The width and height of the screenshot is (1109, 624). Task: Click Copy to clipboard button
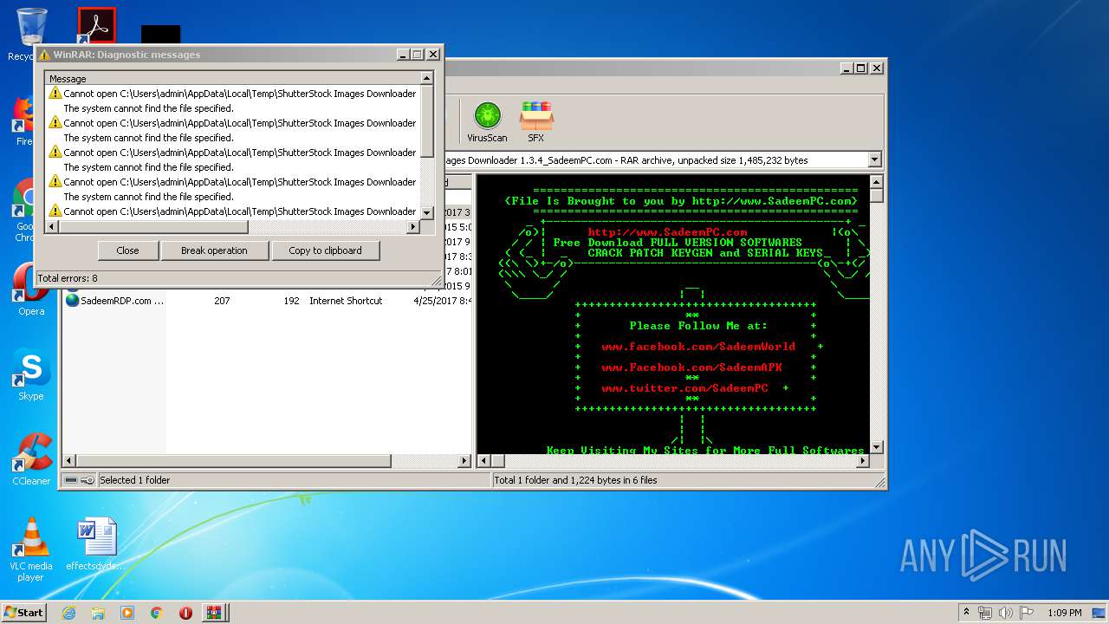325,250
